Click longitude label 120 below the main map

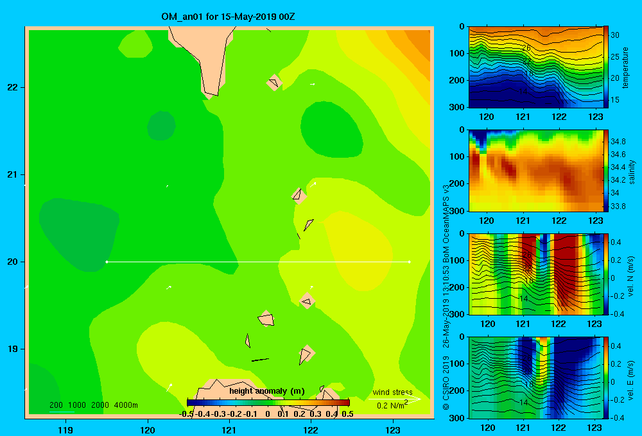coord(148,430)
